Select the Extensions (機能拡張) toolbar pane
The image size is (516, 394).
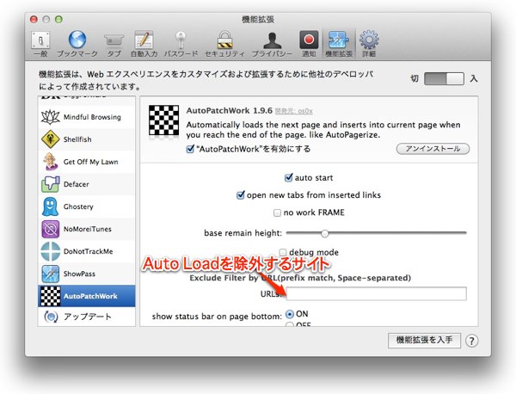coord(339,44)
